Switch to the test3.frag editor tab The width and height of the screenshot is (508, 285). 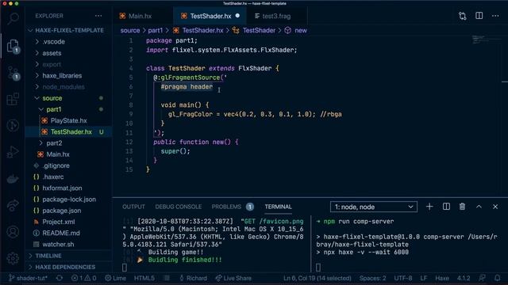(276, 16)
